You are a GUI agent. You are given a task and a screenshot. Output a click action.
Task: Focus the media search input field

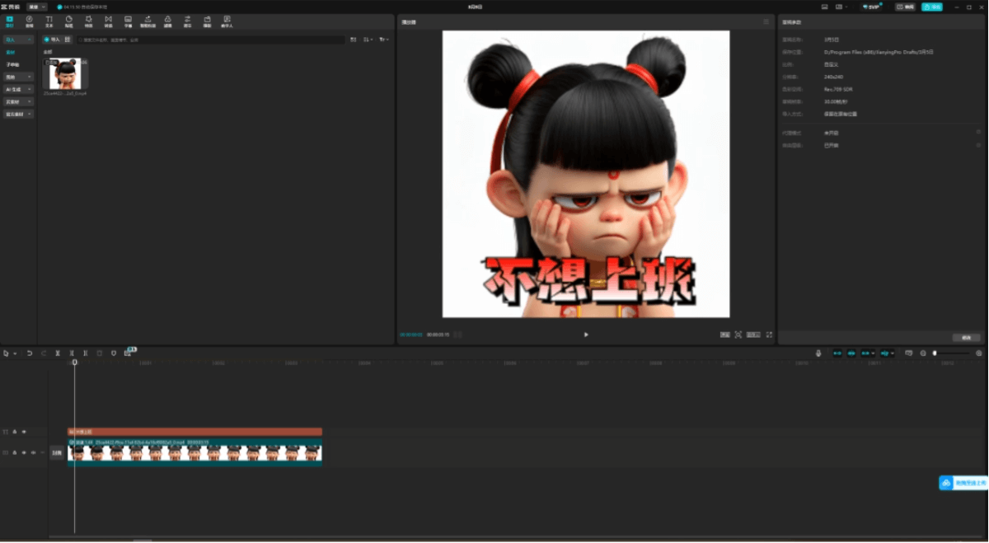[x=210, y=40]
